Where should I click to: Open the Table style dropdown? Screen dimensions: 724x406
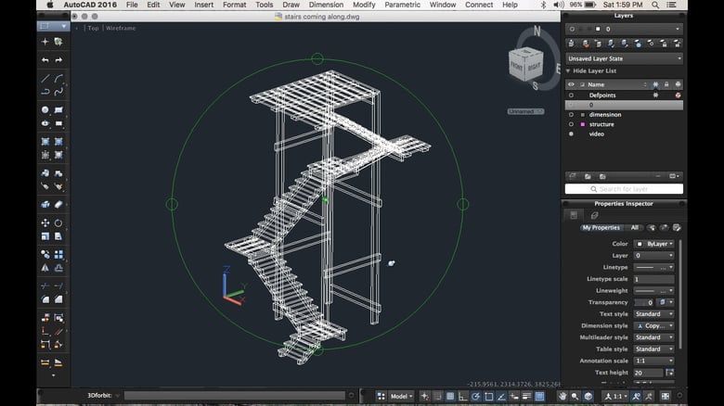point(654,349)
